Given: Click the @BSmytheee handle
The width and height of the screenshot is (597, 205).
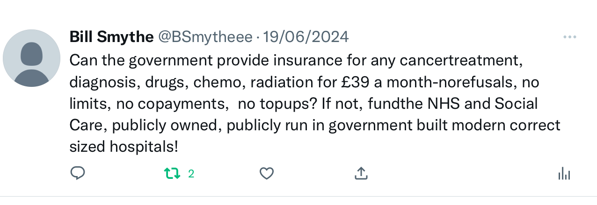Looking at the screenshot, I should [205, 37].
